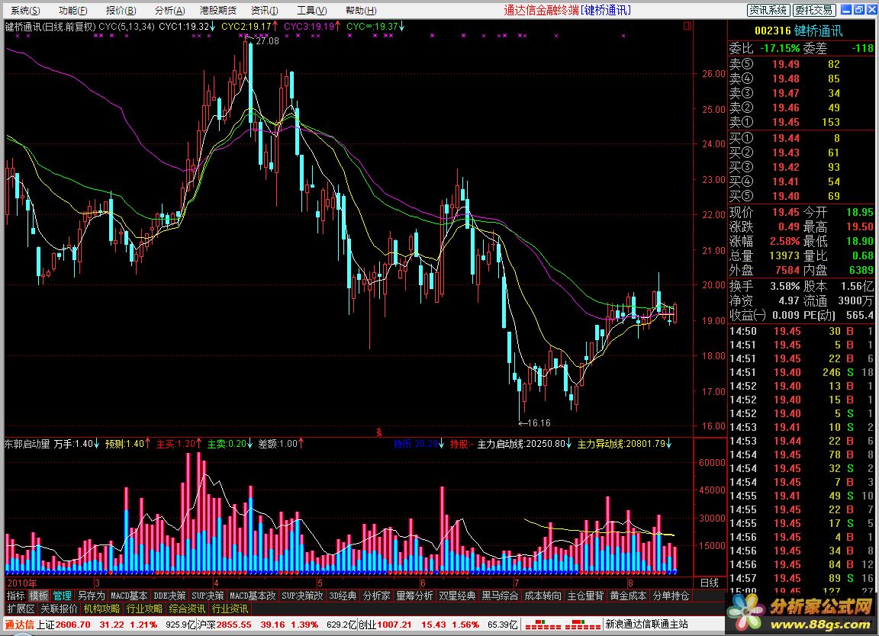
Task: Switch to the 量筹分析 template tab
Action: [415, 596]
